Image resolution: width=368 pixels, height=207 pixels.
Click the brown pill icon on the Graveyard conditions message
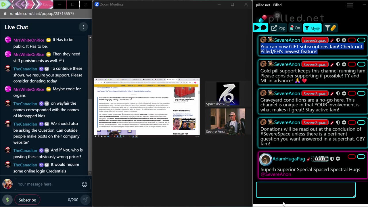[x=263, y=93]
